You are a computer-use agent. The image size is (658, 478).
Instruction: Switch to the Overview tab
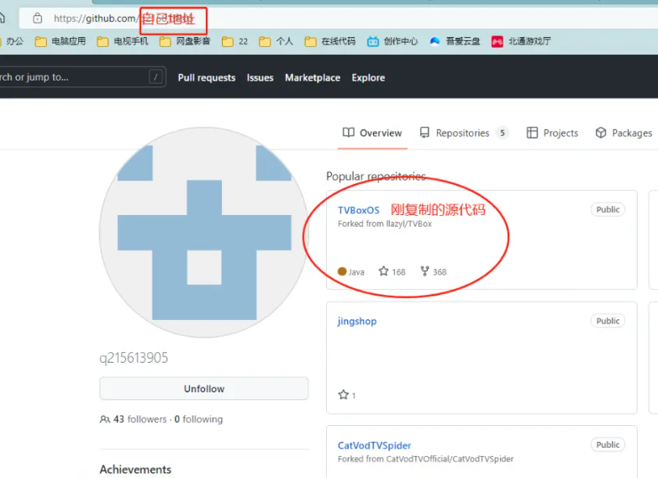372,133
